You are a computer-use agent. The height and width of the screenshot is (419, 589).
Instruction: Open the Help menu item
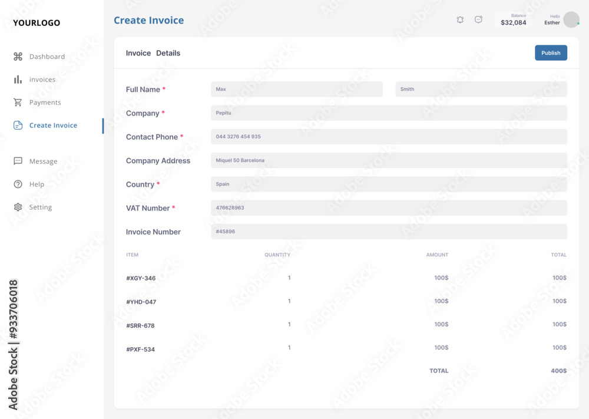(37, 184)
